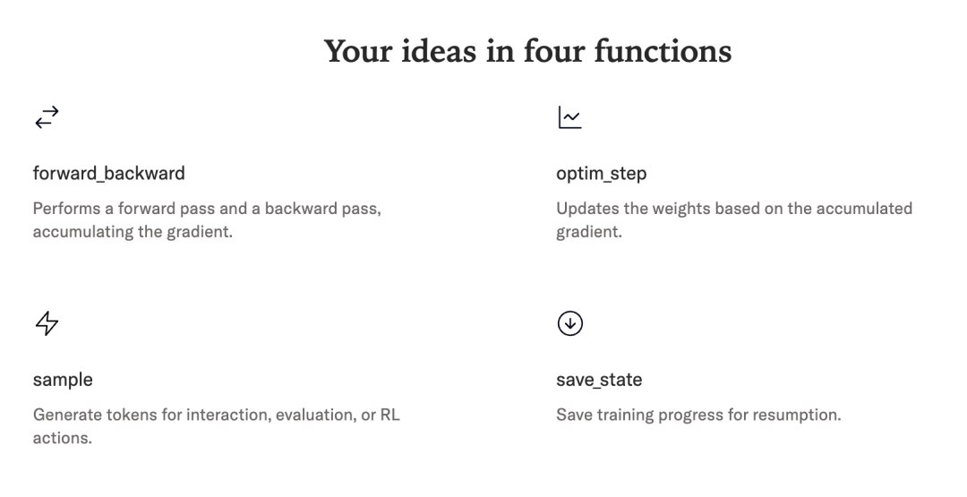Image resolution: width=967 pixels, height=497 pixels.
Task: Choose the save_state function title
Action: tap(599, 380)
